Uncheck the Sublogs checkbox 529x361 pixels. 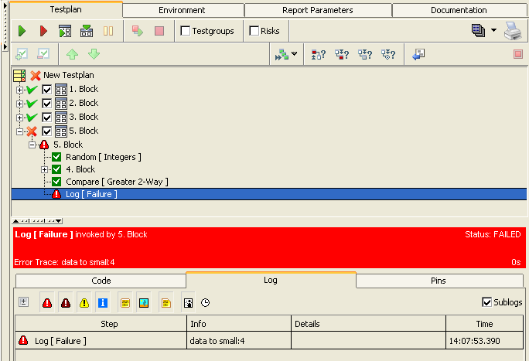click(x=486, y=301)
